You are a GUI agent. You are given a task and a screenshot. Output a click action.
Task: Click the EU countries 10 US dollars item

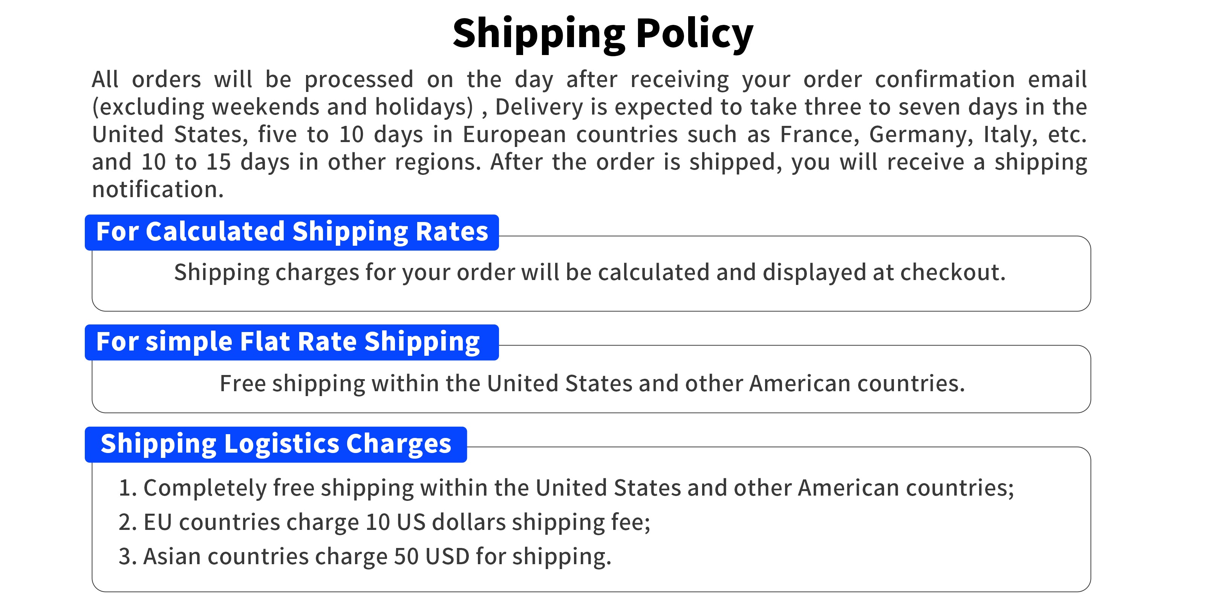384,522
